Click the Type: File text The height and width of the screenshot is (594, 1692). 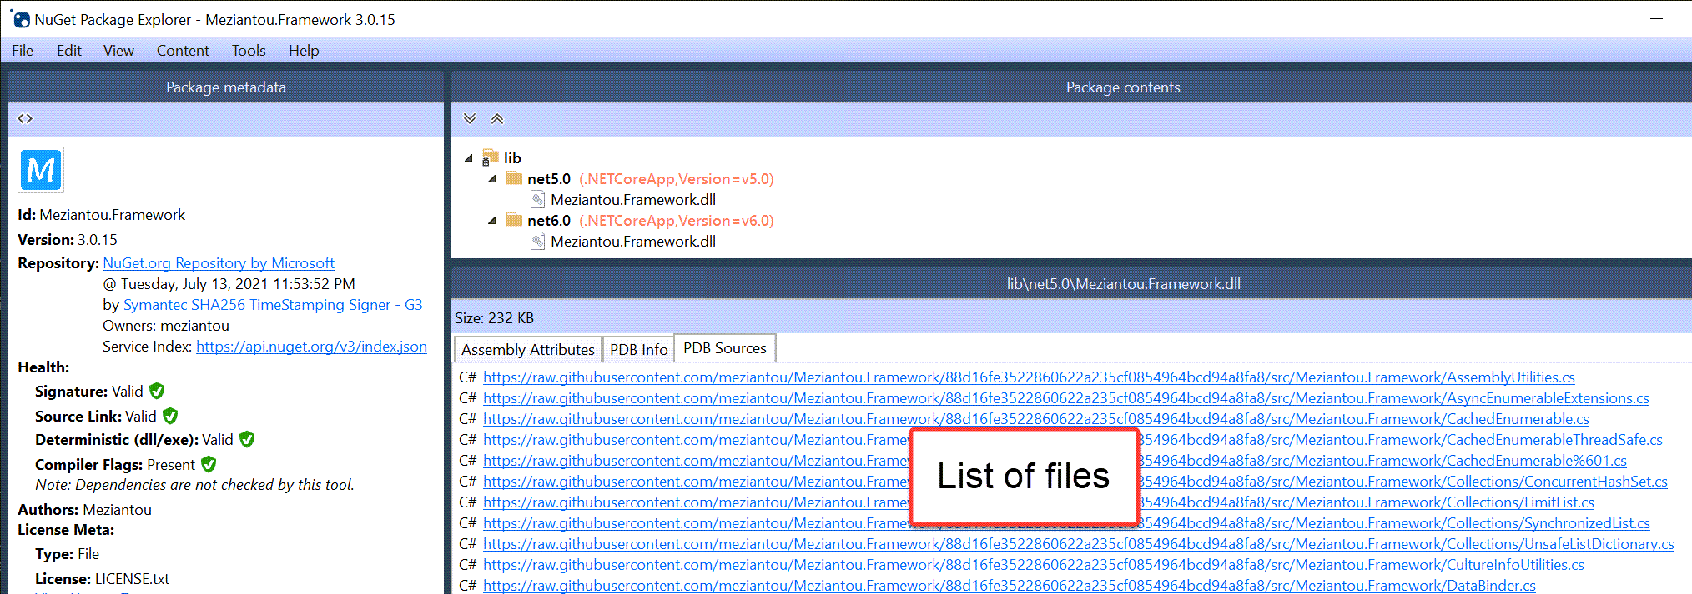tap(67, 554)
